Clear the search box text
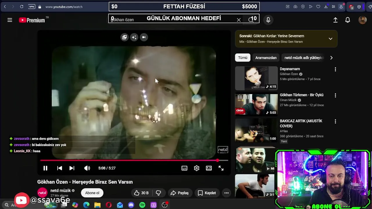The width and height of the screenshot is (372, 209). tap(239, 20)
